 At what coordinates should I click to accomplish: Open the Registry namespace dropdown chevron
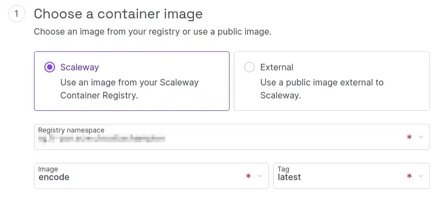(421, 137)
